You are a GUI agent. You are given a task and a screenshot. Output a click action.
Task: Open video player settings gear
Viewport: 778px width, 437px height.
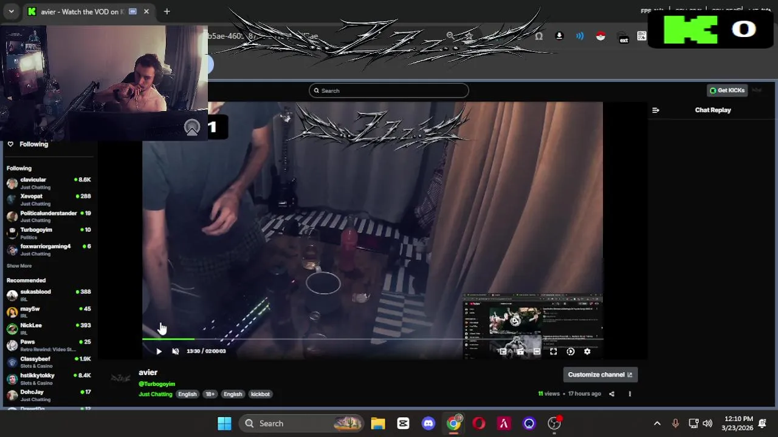click(x=587, y=351)
